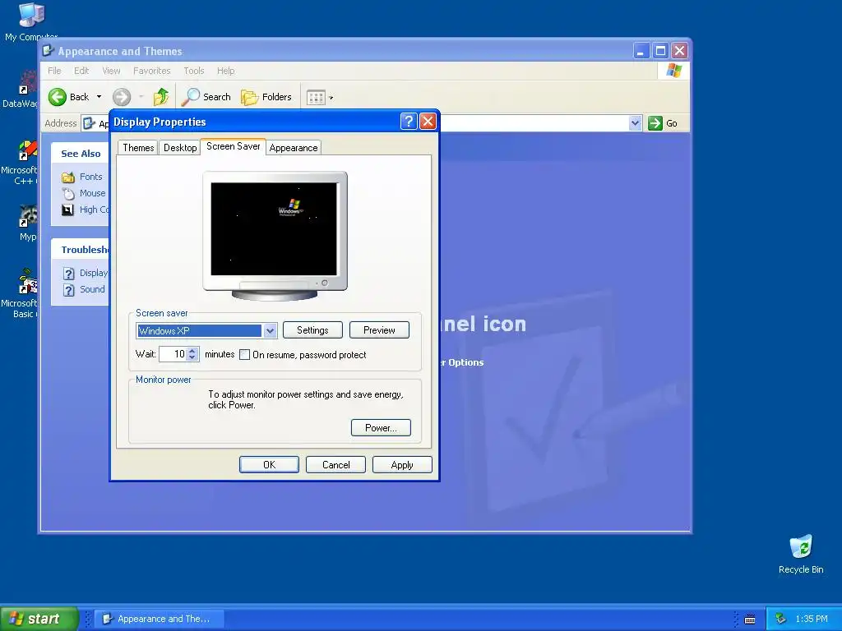
Task: Click the keyboard icon in the taskbar
Action: [750, 619]
